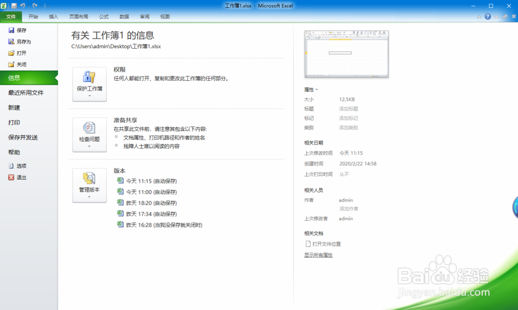Switch to the 视图 ribbon tab
This screenshot has height=310, width=518.
(x=165, y=16)
